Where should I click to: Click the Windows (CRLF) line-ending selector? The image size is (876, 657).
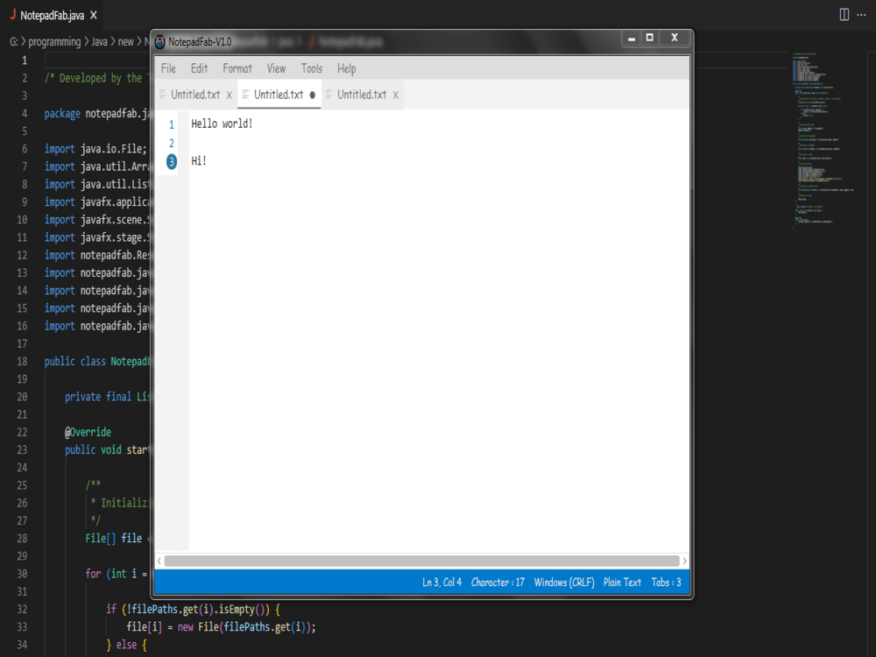coord(564,582)
